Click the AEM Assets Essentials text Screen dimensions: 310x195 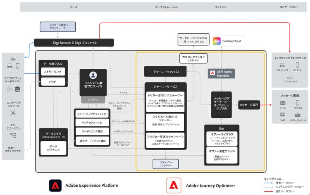coord(224,74)
